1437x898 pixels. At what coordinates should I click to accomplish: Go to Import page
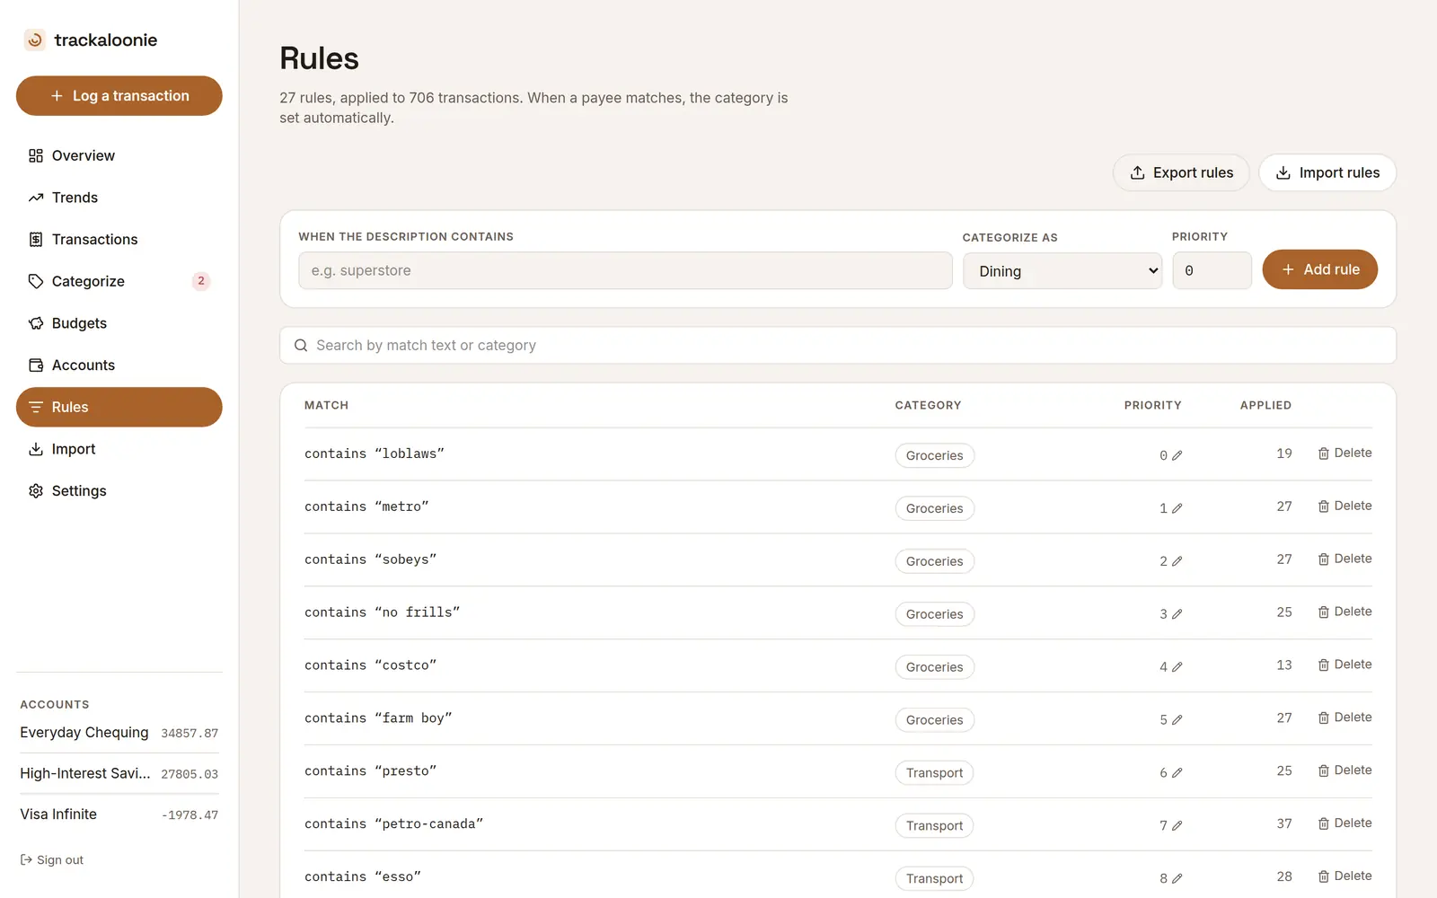(119, 449)
